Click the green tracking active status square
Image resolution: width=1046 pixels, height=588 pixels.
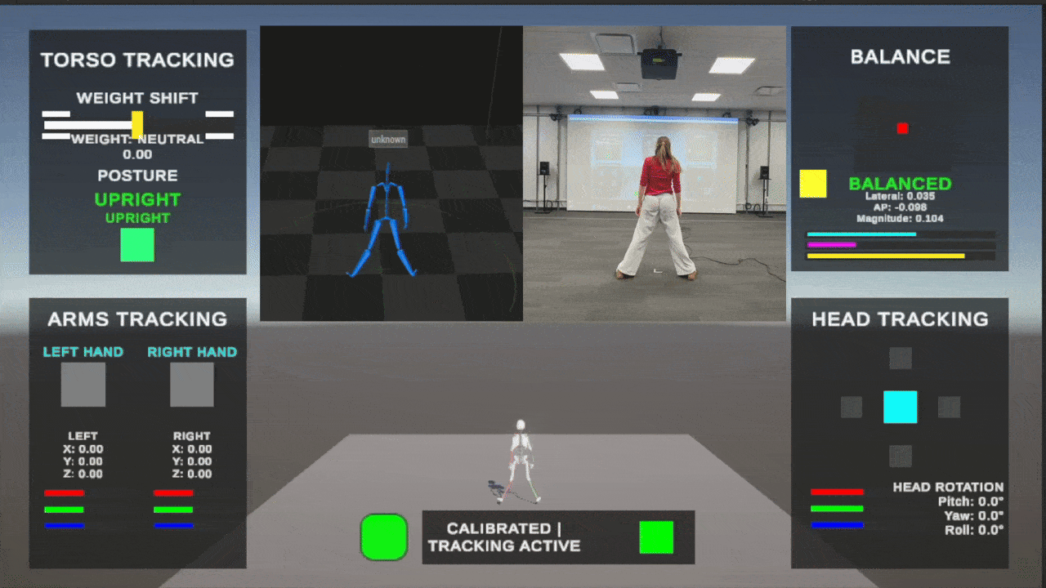coord(657,537)
